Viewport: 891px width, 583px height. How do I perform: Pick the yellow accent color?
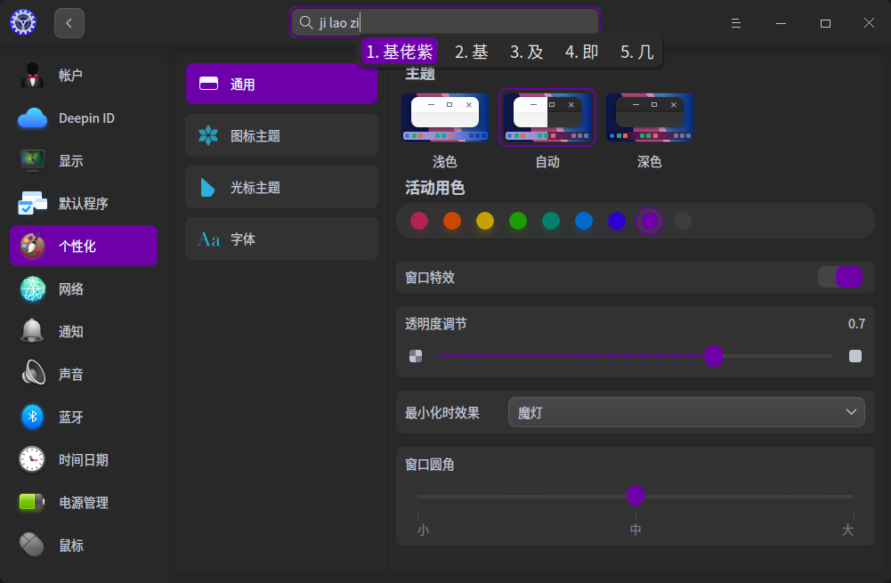point(485,221)
